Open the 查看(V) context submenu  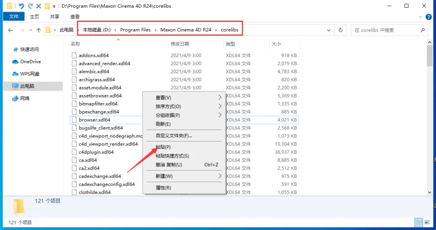click(x=184, y=98)
